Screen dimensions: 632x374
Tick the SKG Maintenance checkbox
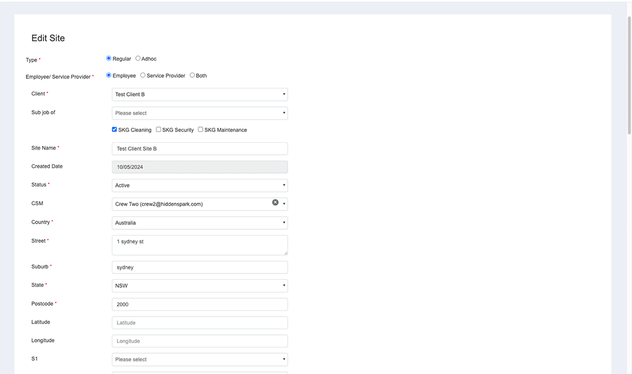pyautogui.click(x=200, y=130)
